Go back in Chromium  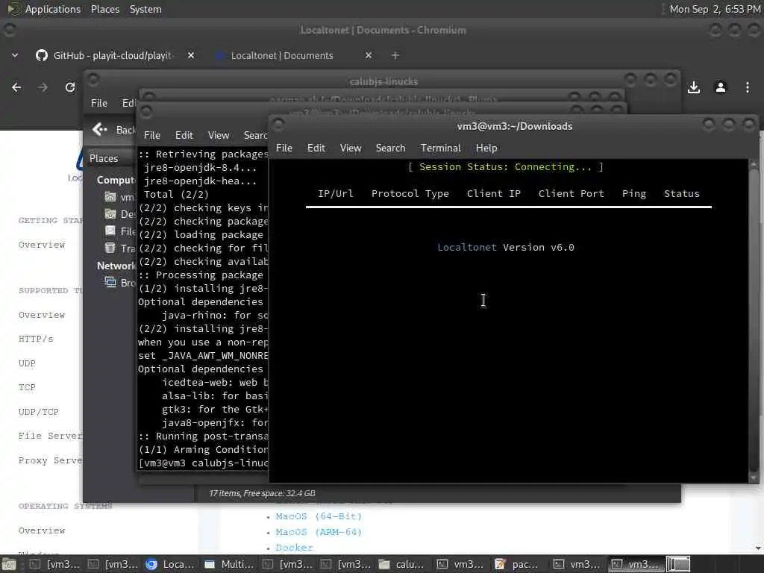pos(16,87)
